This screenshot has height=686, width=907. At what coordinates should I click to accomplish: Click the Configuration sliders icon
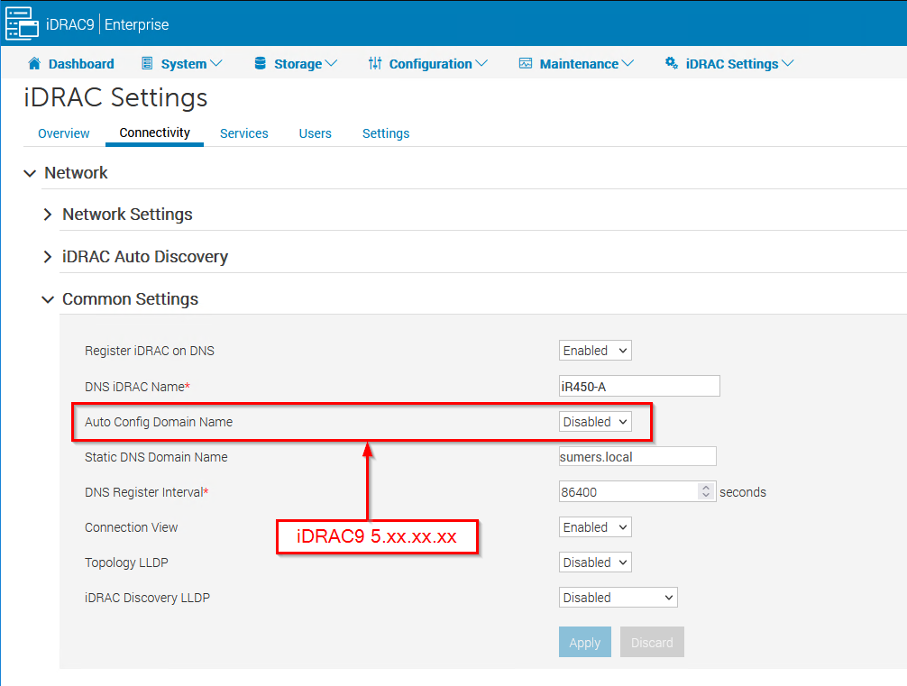point(375,63)
